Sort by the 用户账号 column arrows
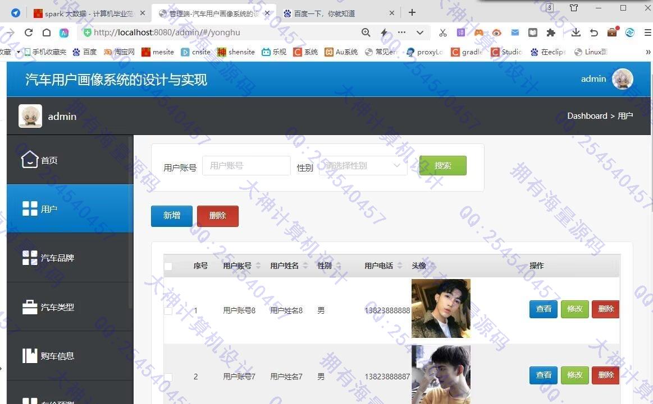 coord(258,266)
